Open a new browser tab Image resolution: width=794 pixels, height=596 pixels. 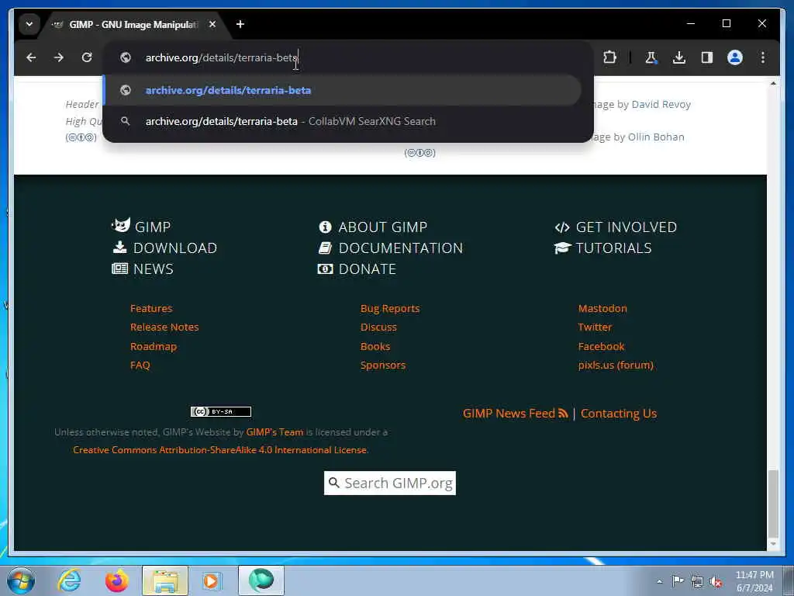(240, 24)
